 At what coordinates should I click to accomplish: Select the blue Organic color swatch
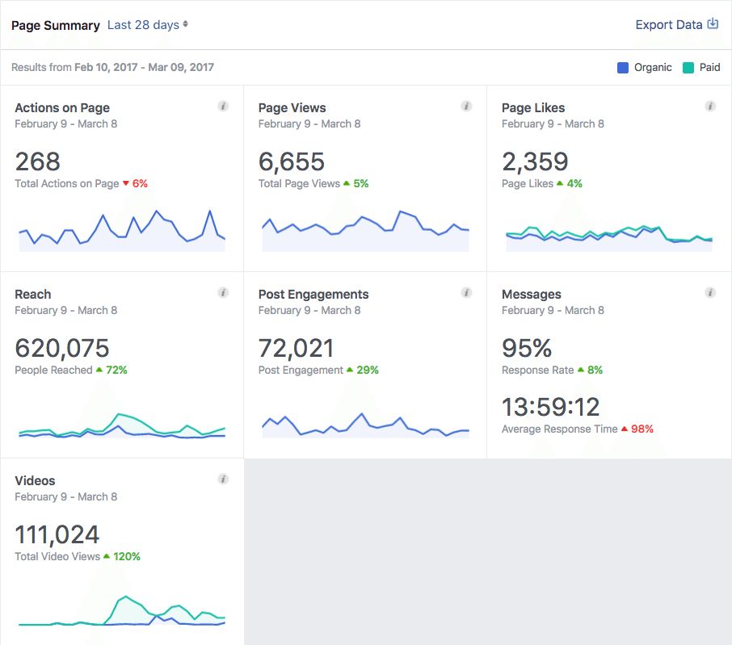(x=622, y=68)
